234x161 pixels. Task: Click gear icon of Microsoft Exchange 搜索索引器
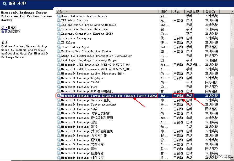(59, 135)
